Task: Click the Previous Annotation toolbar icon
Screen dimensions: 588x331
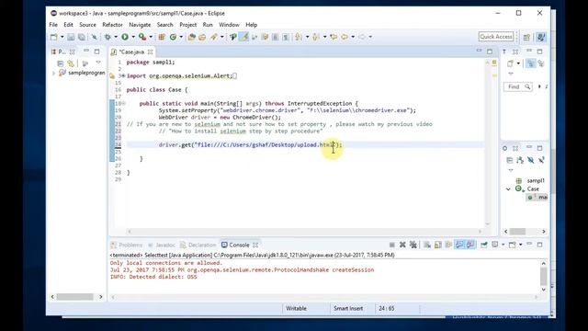Action: point(316,37)
